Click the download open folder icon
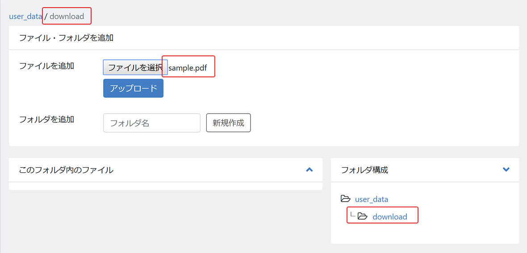 362,216
